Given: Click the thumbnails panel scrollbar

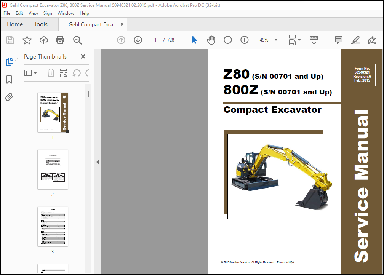Looking at the screenshot, I should click(x=88, y=94).
